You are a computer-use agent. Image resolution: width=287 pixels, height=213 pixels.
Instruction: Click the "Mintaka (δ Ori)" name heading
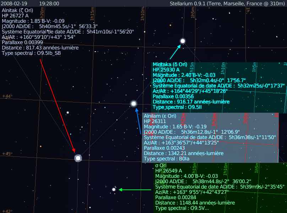coord(170,64)
